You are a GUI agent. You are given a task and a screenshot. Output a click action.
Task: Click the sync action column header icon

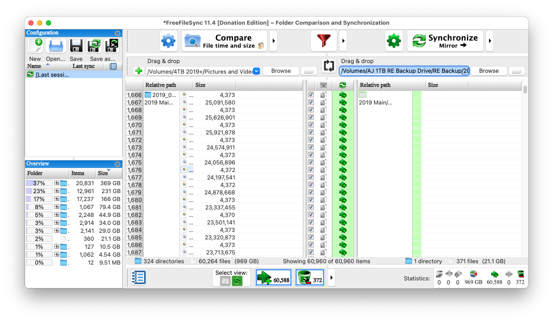pyautogui.click(x=342, y=85)
